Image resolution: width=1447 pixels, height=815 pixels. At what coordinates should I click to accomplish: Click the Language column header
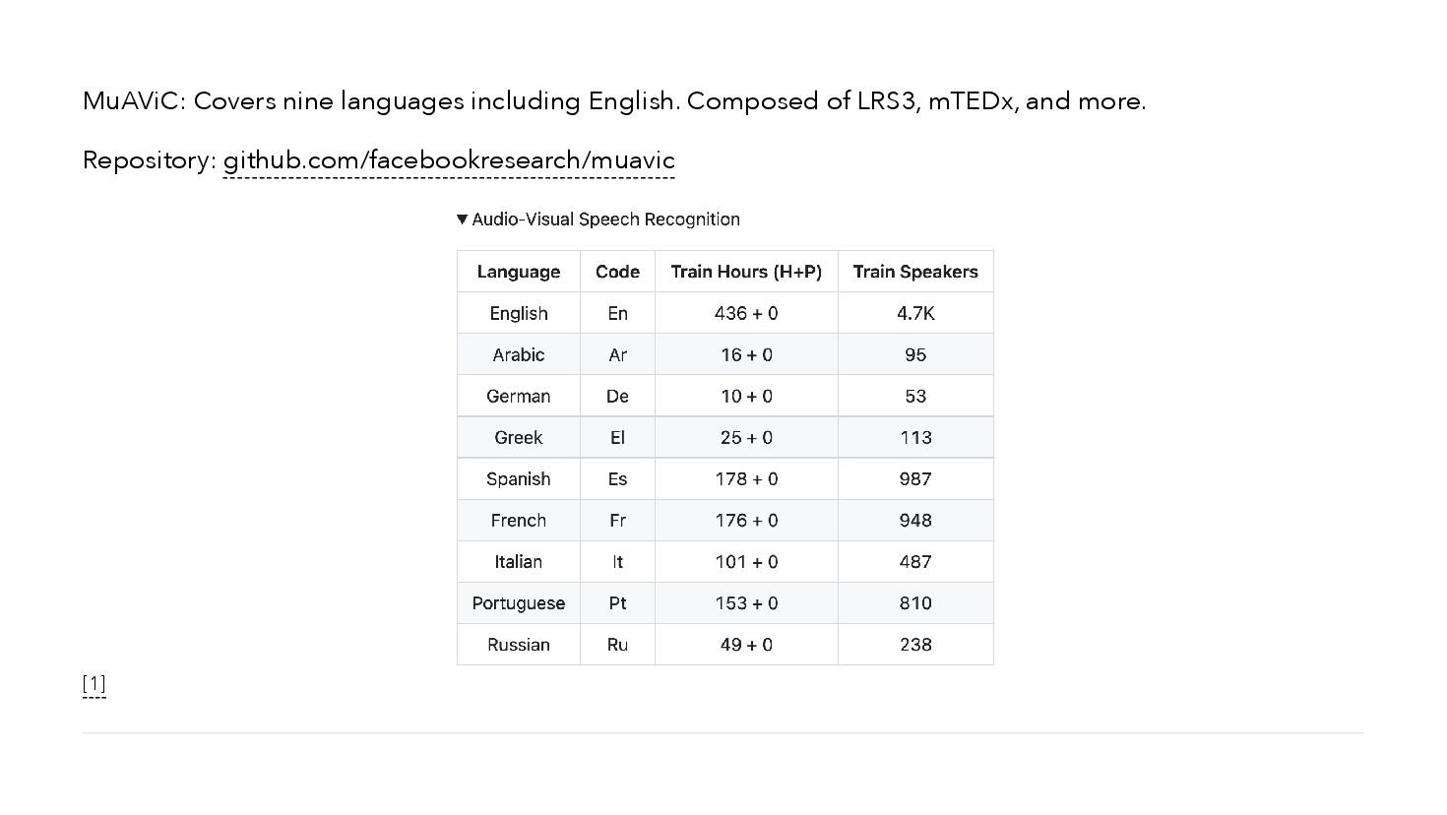(x=519, y=272)
